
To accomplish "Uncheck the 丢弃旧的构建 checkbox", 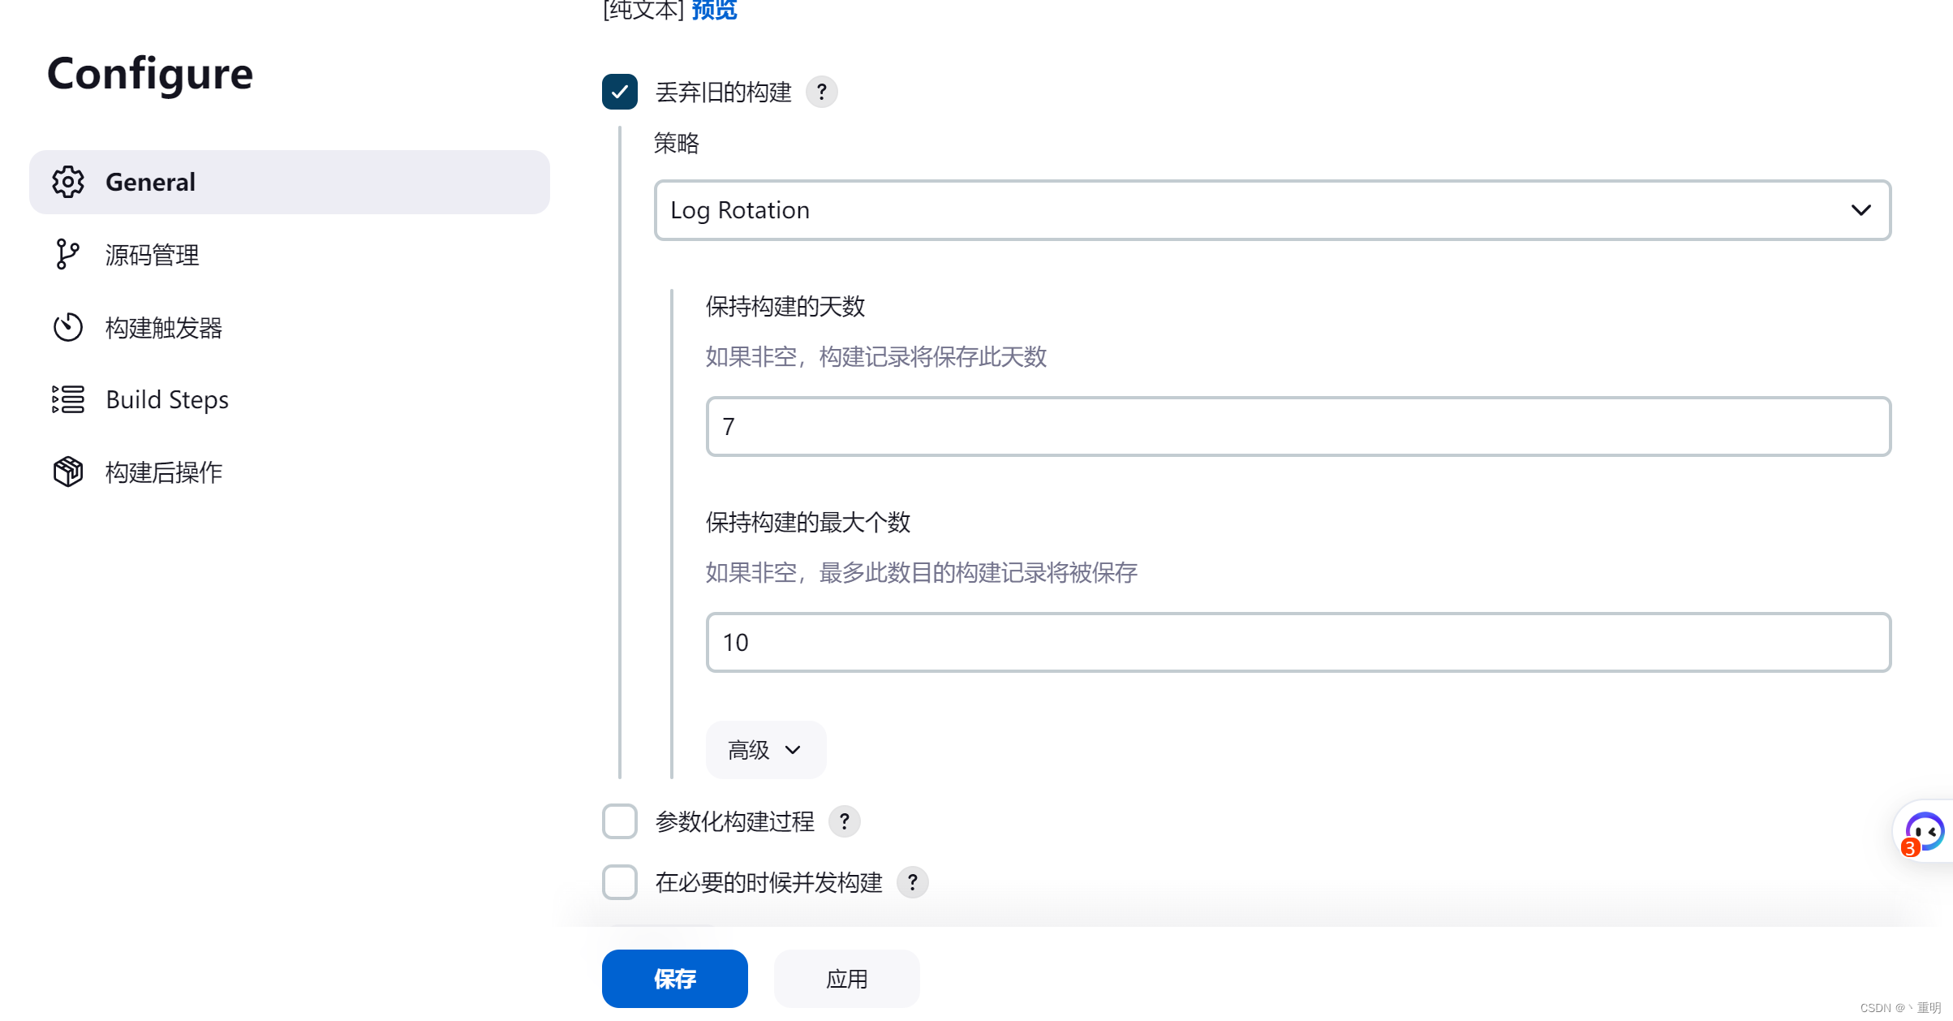I will [620, 92].
